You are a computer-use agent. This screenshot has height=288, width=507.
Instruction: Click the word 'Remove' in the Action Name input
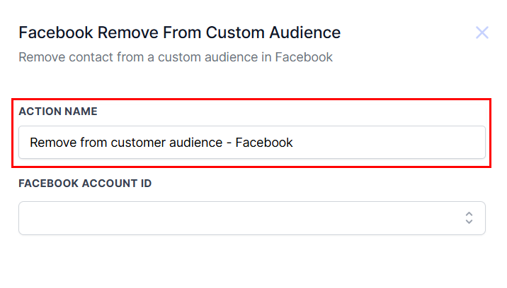(51, 143)
